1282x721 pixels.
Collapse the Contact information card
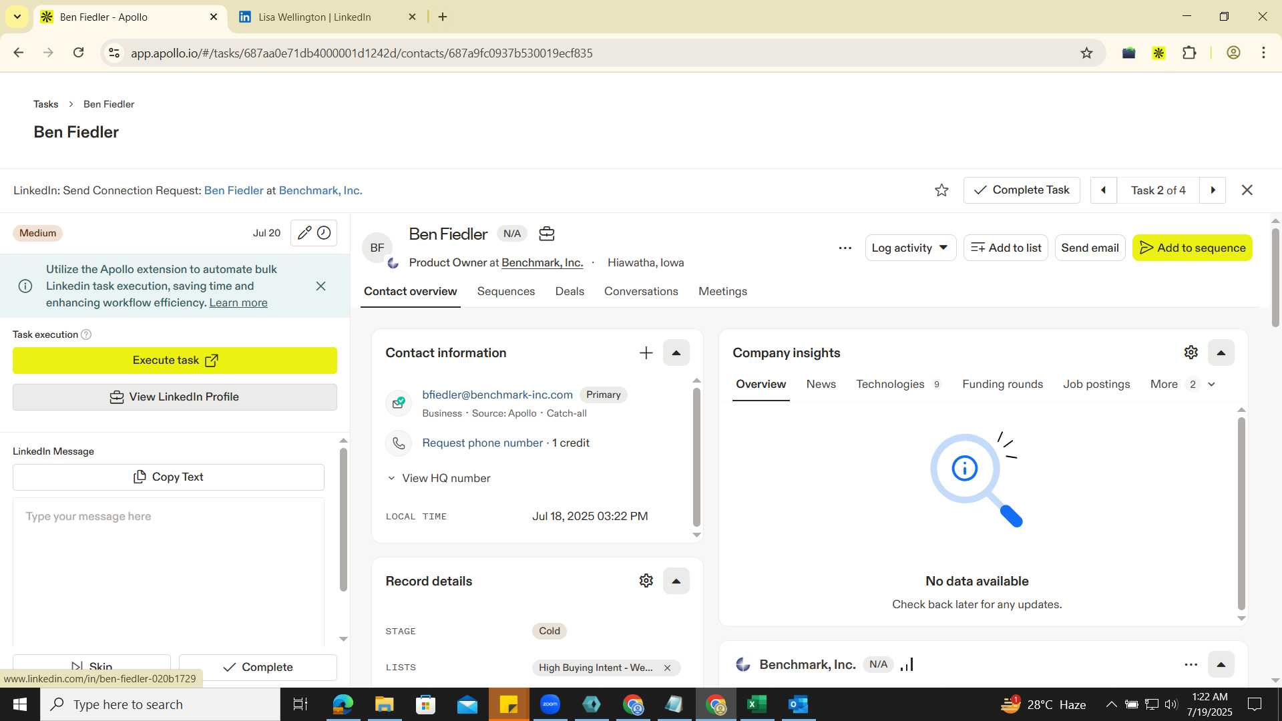point(676,352)
